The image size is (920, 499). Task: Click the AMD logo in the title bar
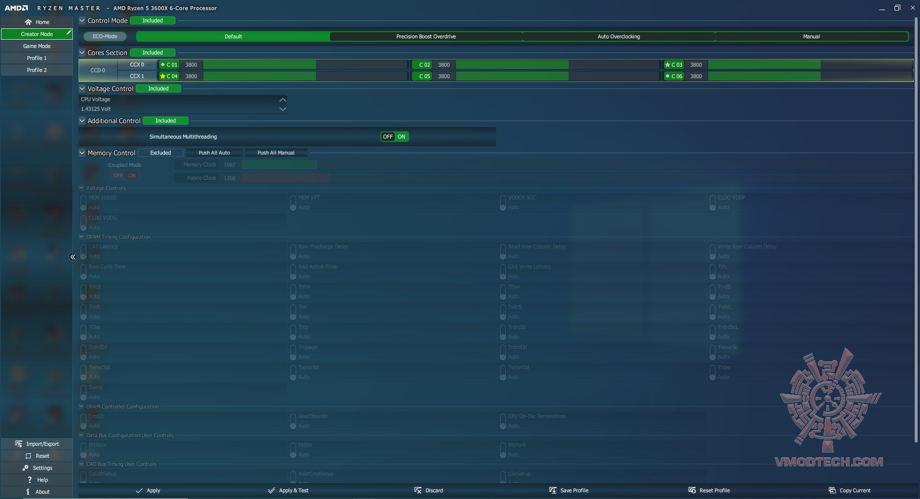tap(16, 8)
